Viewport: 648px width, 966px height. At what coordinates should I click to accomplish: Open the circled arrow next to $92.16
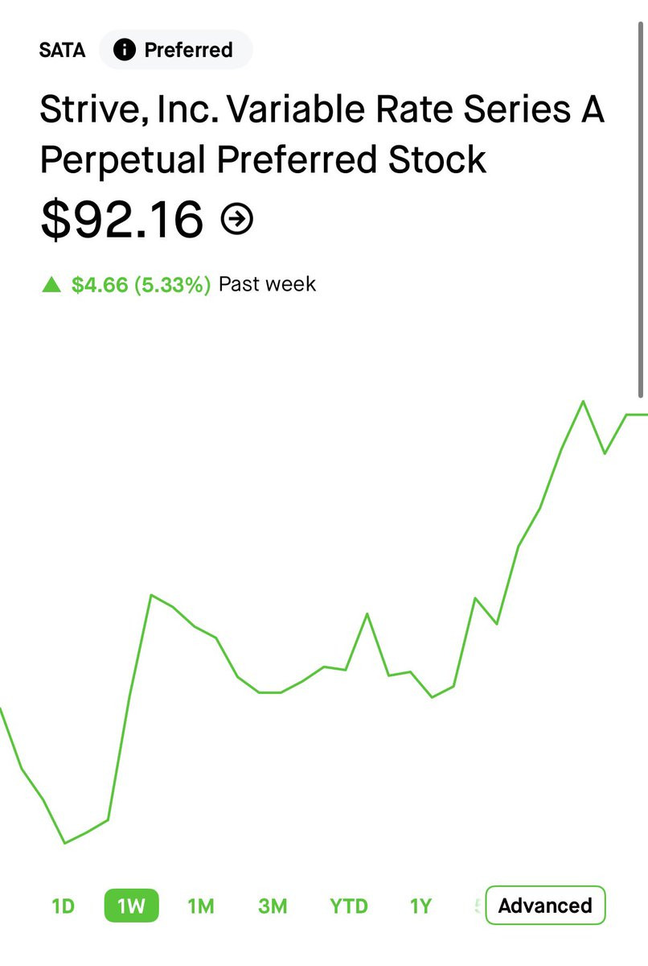coord(236,219)
